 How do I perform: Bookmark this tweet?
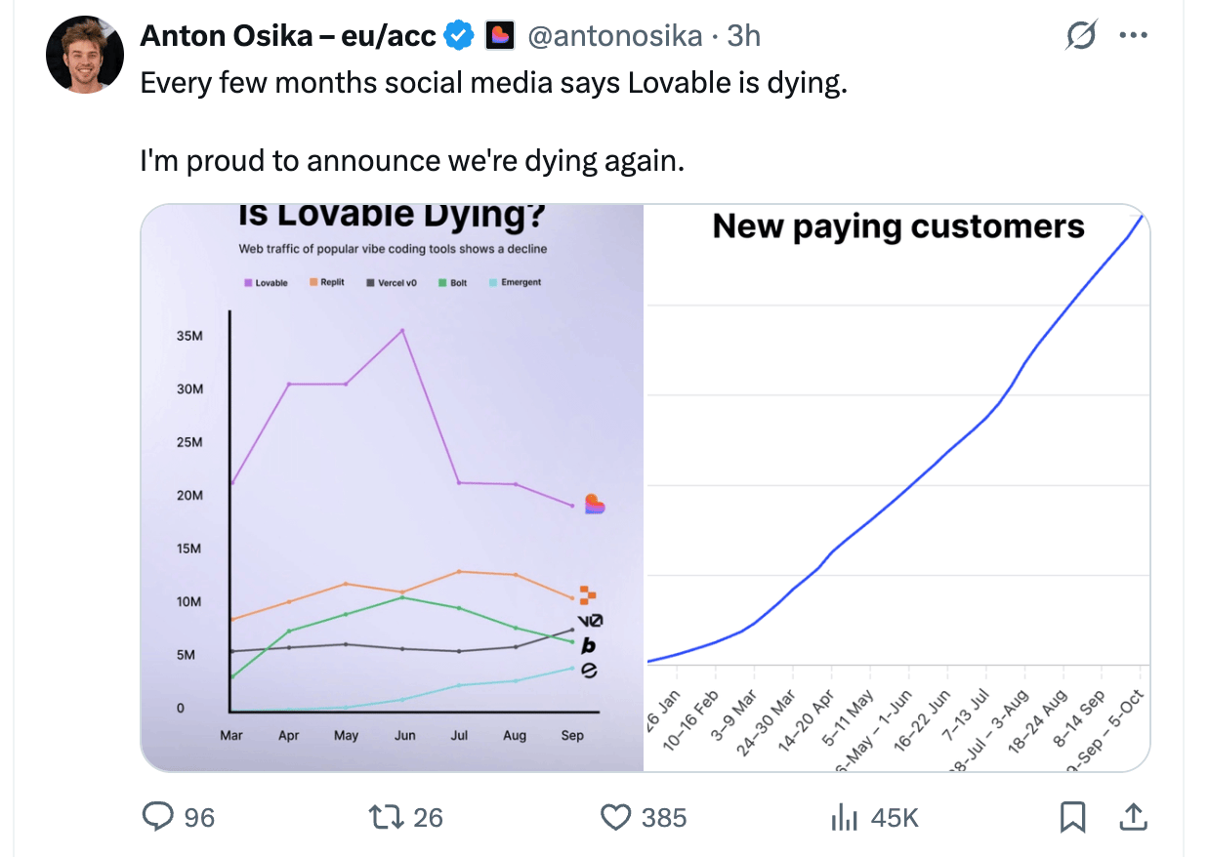(x=1072, y=816)
